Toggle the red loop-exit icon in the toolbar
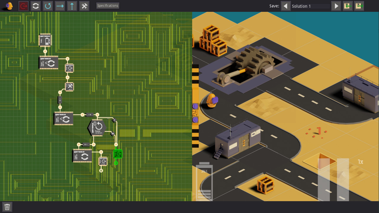This screenshot has width=379, height=213. [x=23, y=6]
